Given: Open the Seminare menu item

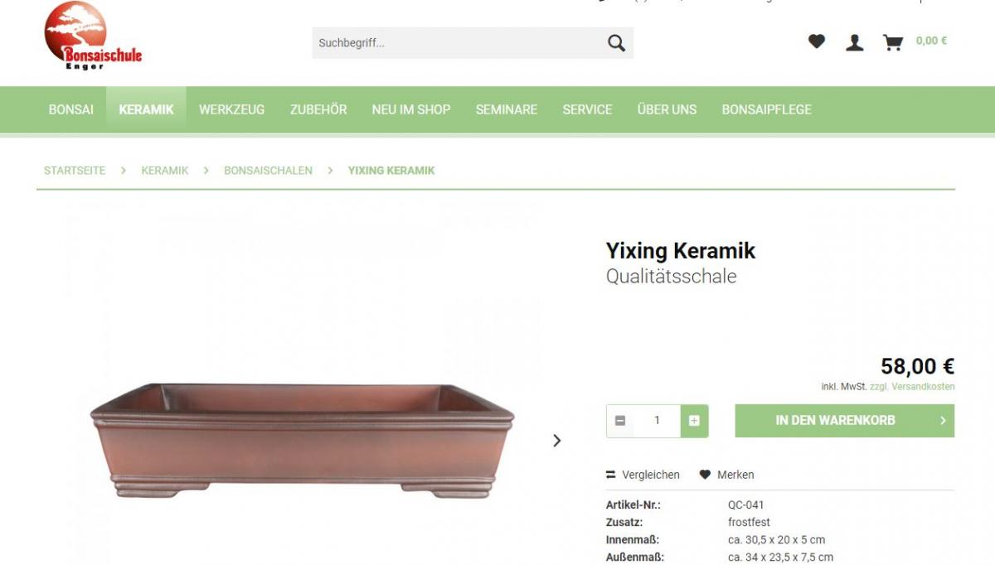Looking at the screenshot, I should coord(507,109).
